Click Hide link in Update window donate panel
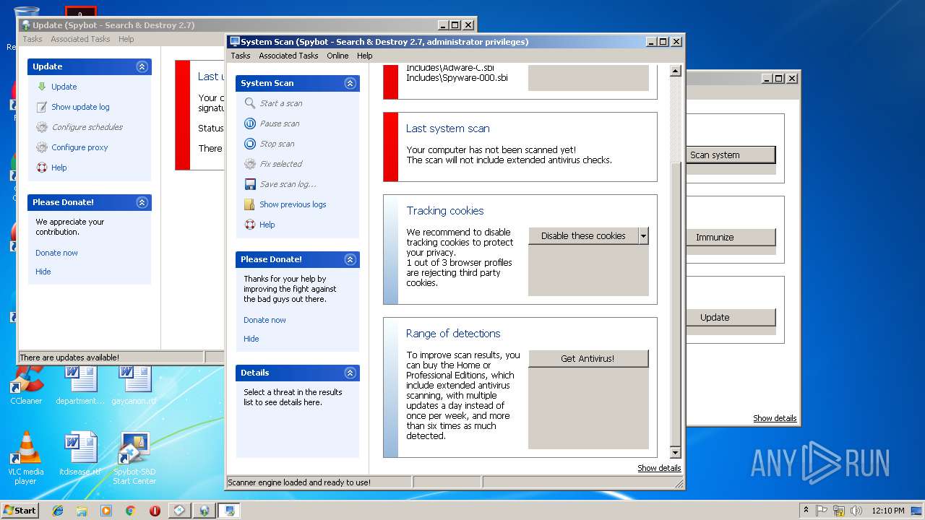The height and width of the screenshot is (520, 925). [43, 272]
